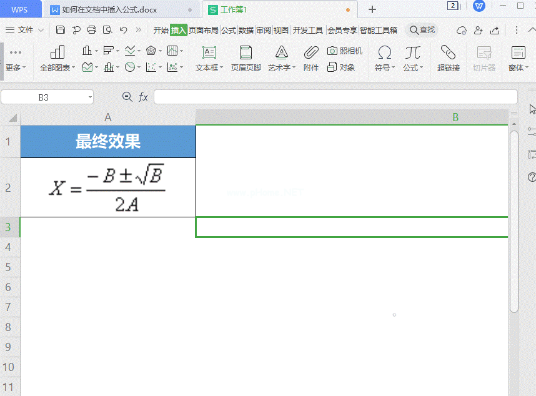
Task: Click the Find (查找) search button
Action: [422, 30]
